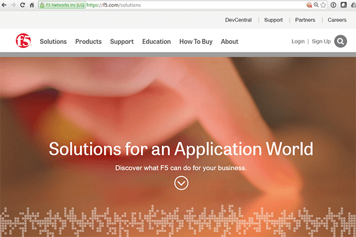356x237 pixels.
Task: Open the Products menu
Action: 88,41
